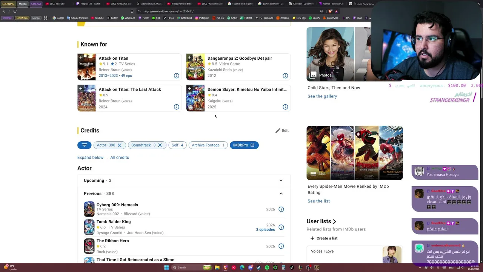Click the bookmark icon in address bar
Viewport: 483px width, 272px height.
pos(132,11)
